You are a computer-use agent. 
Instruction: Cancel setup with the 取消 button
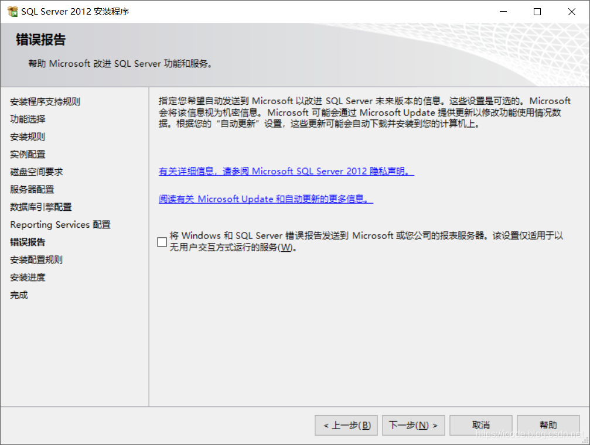click(x=481, y=426)
